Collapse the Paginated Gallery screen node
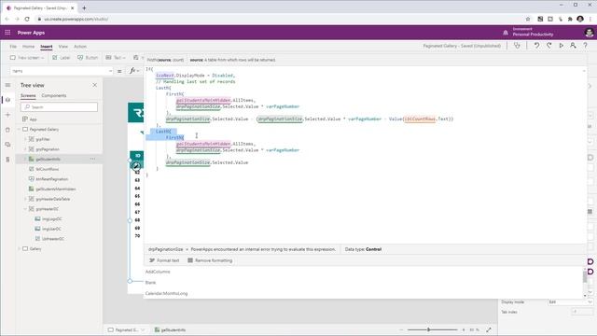This screenshot has height=336, width=597. [x=19, y=130]
